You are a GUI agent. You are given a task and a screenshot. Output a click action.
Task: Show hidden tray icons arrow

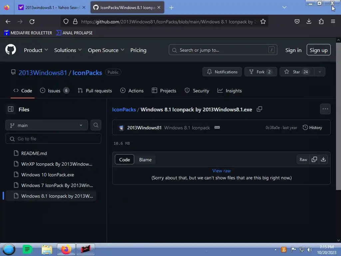[275, 250]
